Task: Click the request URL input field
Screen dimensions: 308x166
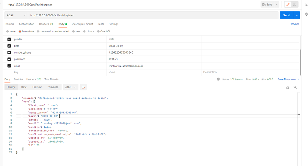Action: click(x=153, y=15)
